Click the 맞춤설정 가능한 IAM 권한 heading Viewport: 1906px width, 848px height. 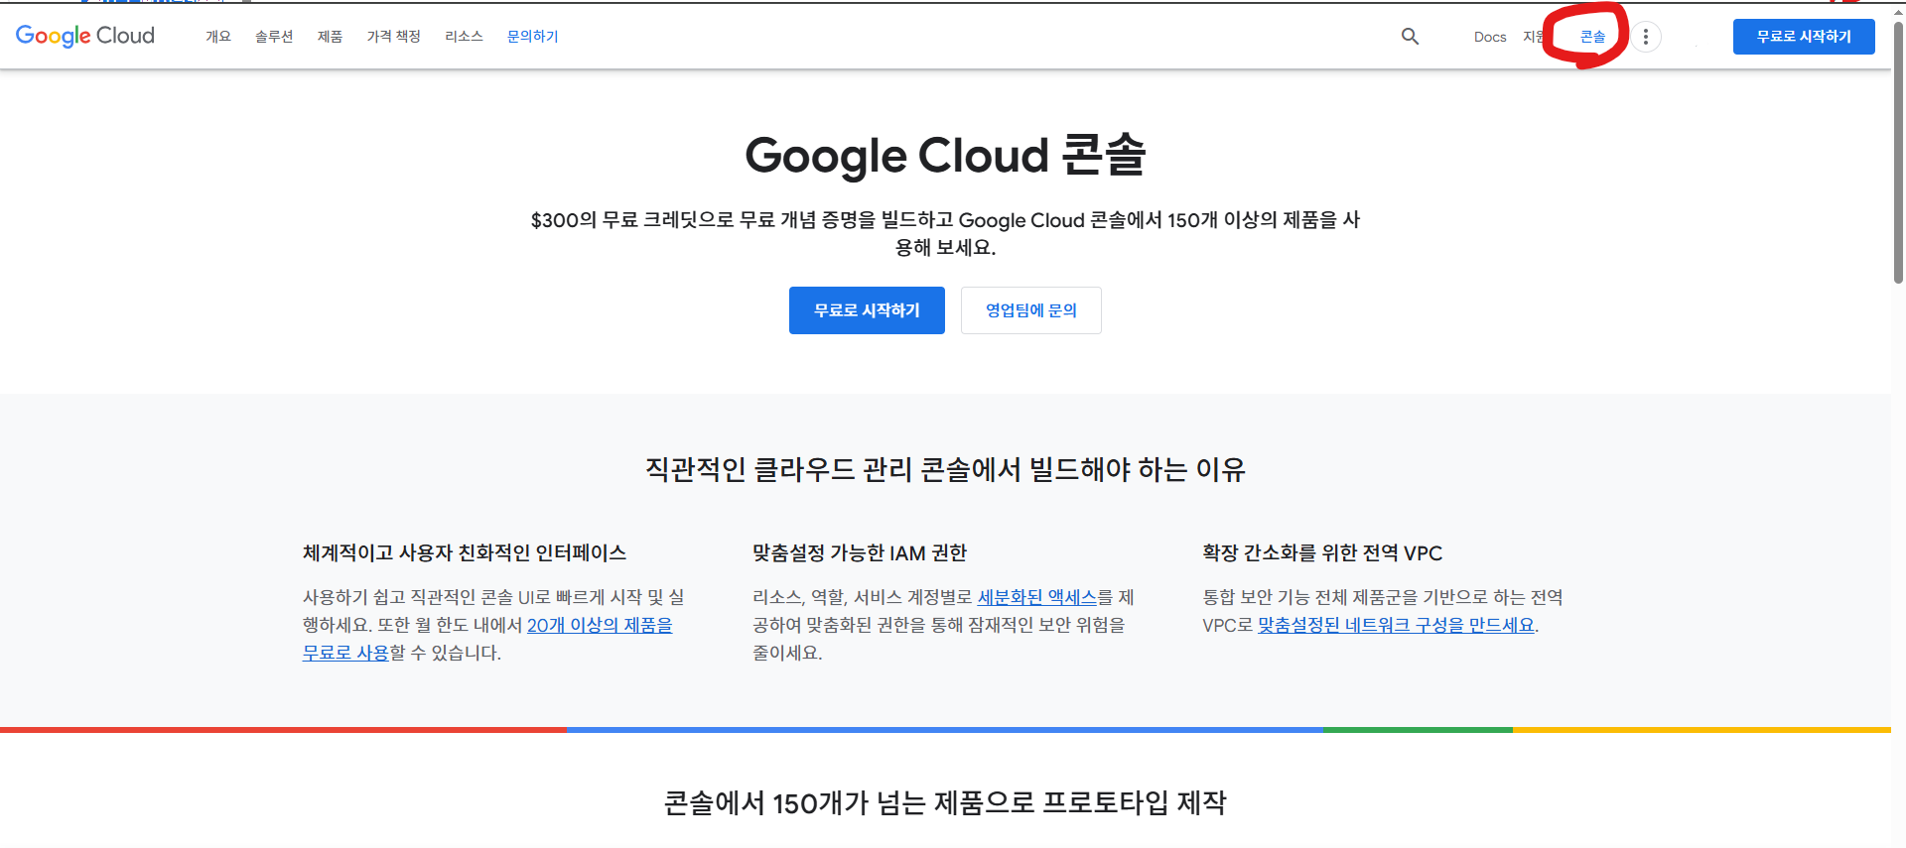click(x=860, y=552)
